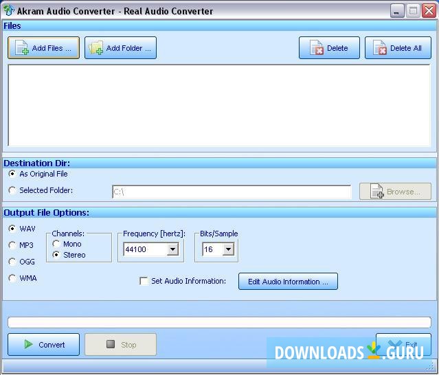
Task: Click the Delete file icon
Action: coord(317,47)
